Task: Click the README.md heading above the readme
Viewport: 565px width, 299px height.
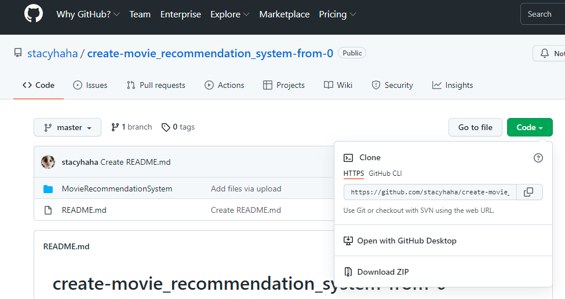Action: click(66, 247)
